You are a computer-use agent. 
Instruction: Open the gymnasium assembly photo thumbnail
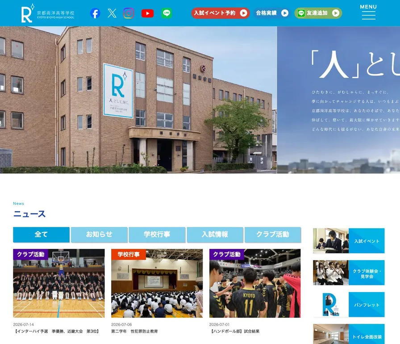tap(157, 283)
